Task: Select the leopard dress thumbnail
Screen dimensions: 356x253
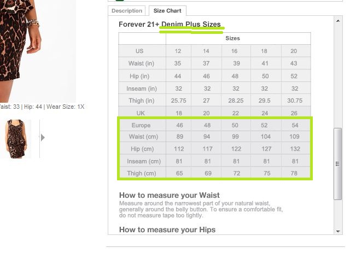Action: (15, 139)
